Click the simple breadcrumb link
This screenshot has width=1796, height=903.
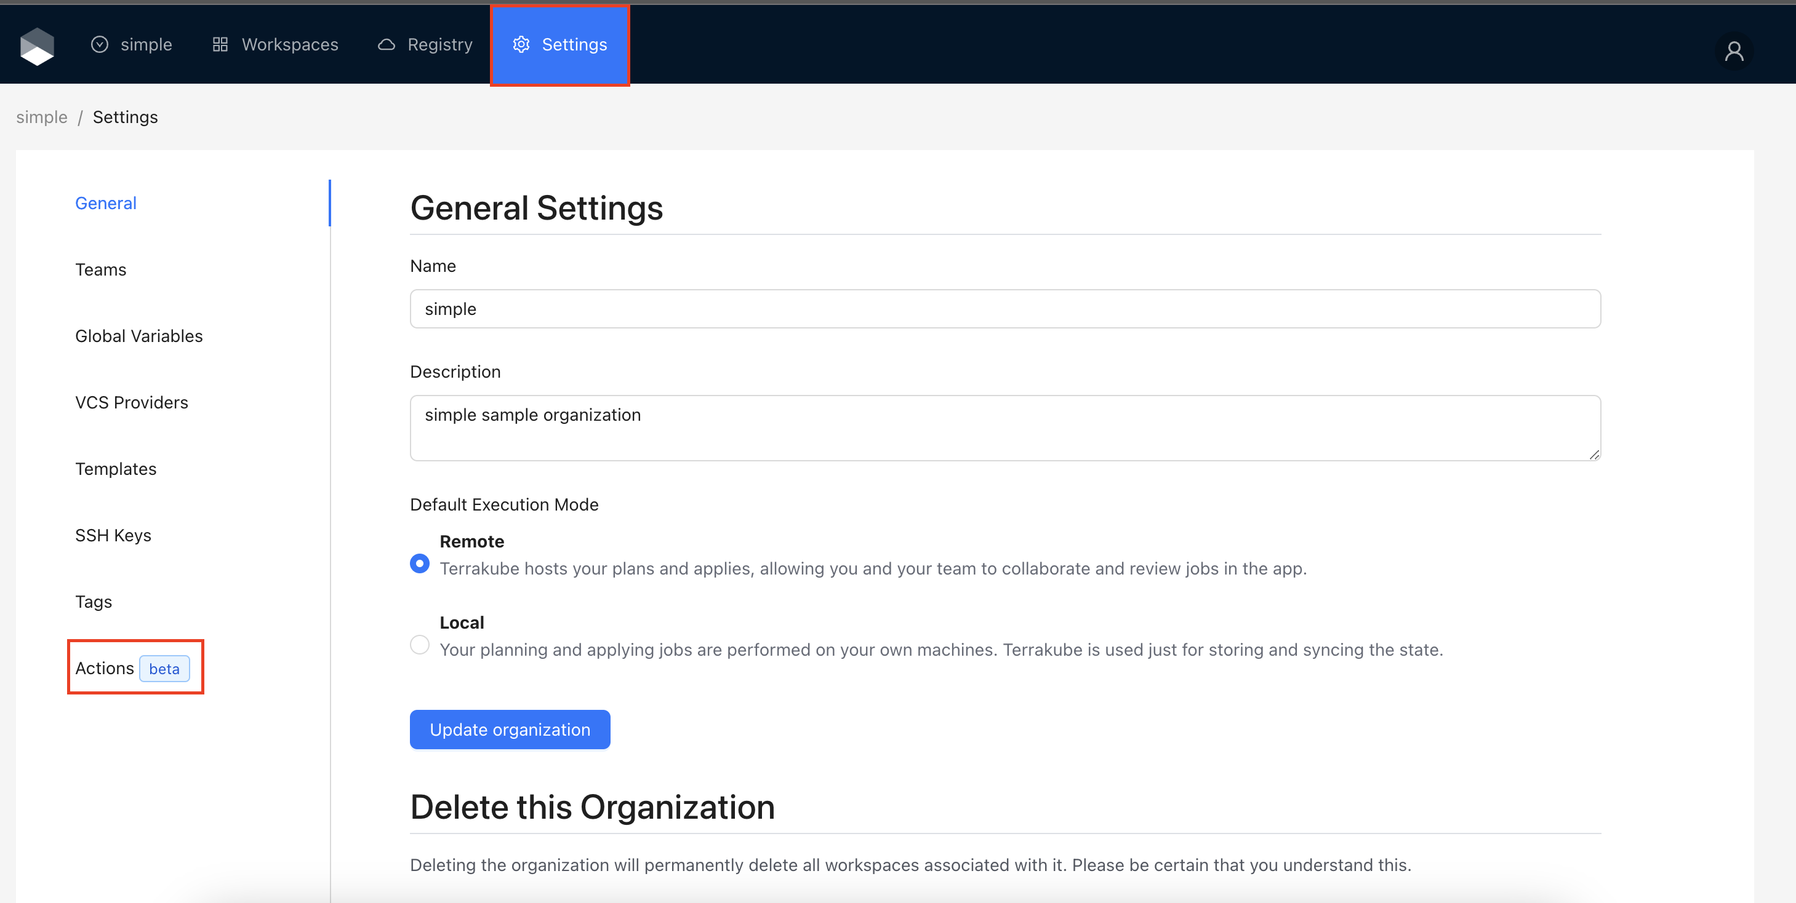42,117
